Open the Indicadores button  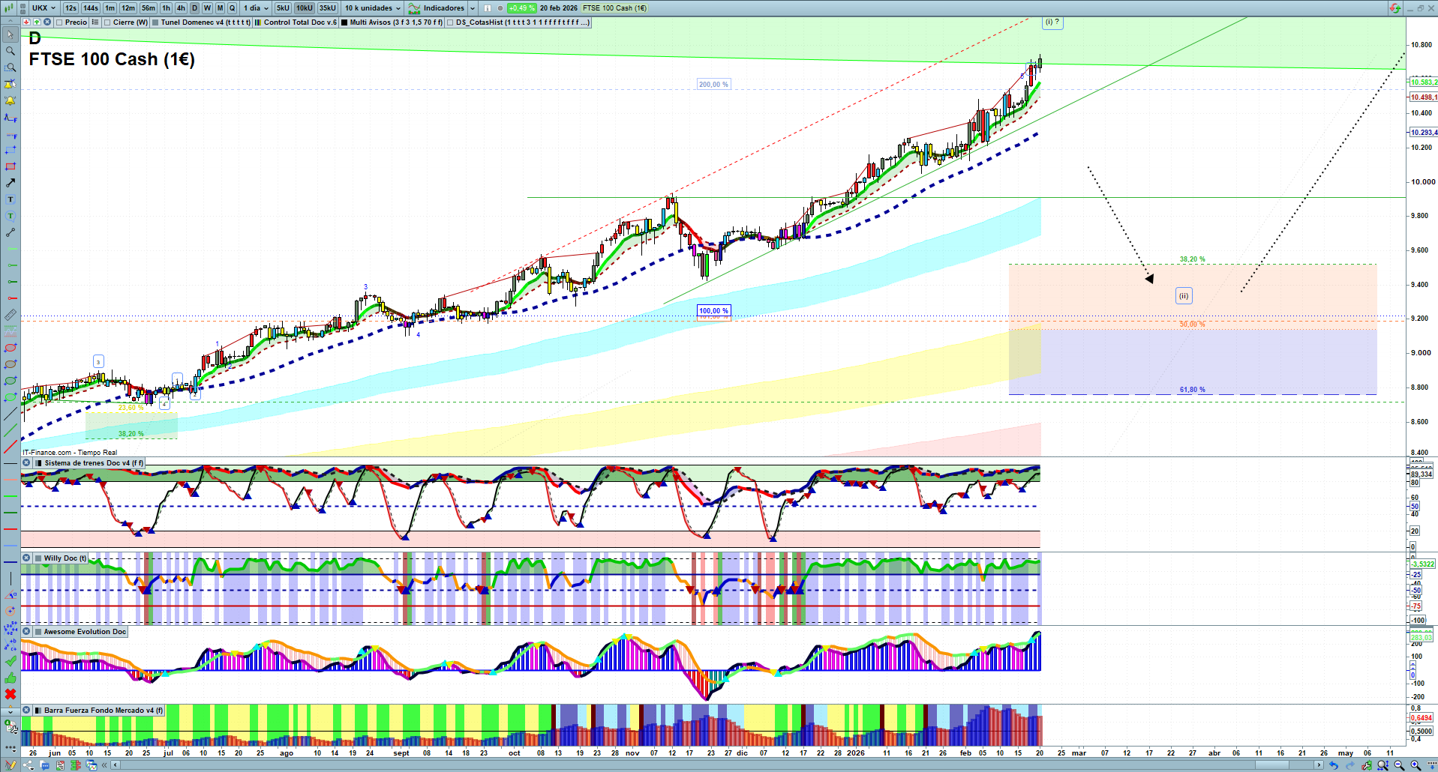coord(442,8)
